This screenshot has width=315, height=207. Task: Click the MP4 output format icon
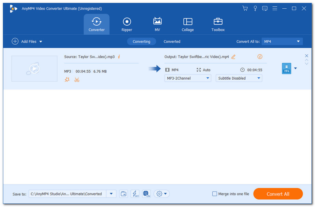coord(287,68)
